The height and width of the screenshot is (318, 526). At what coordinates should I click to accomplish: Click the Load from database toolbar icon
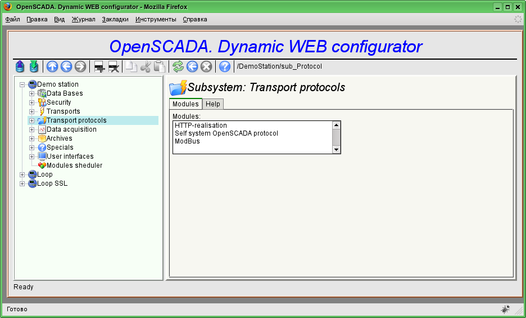pyautogui.click(x=20, y=66)
